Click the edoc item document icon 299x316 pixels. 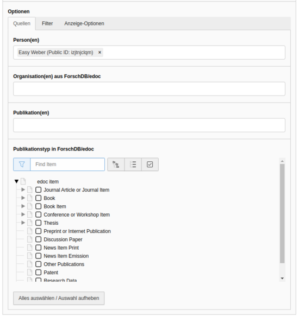(23, 181)
